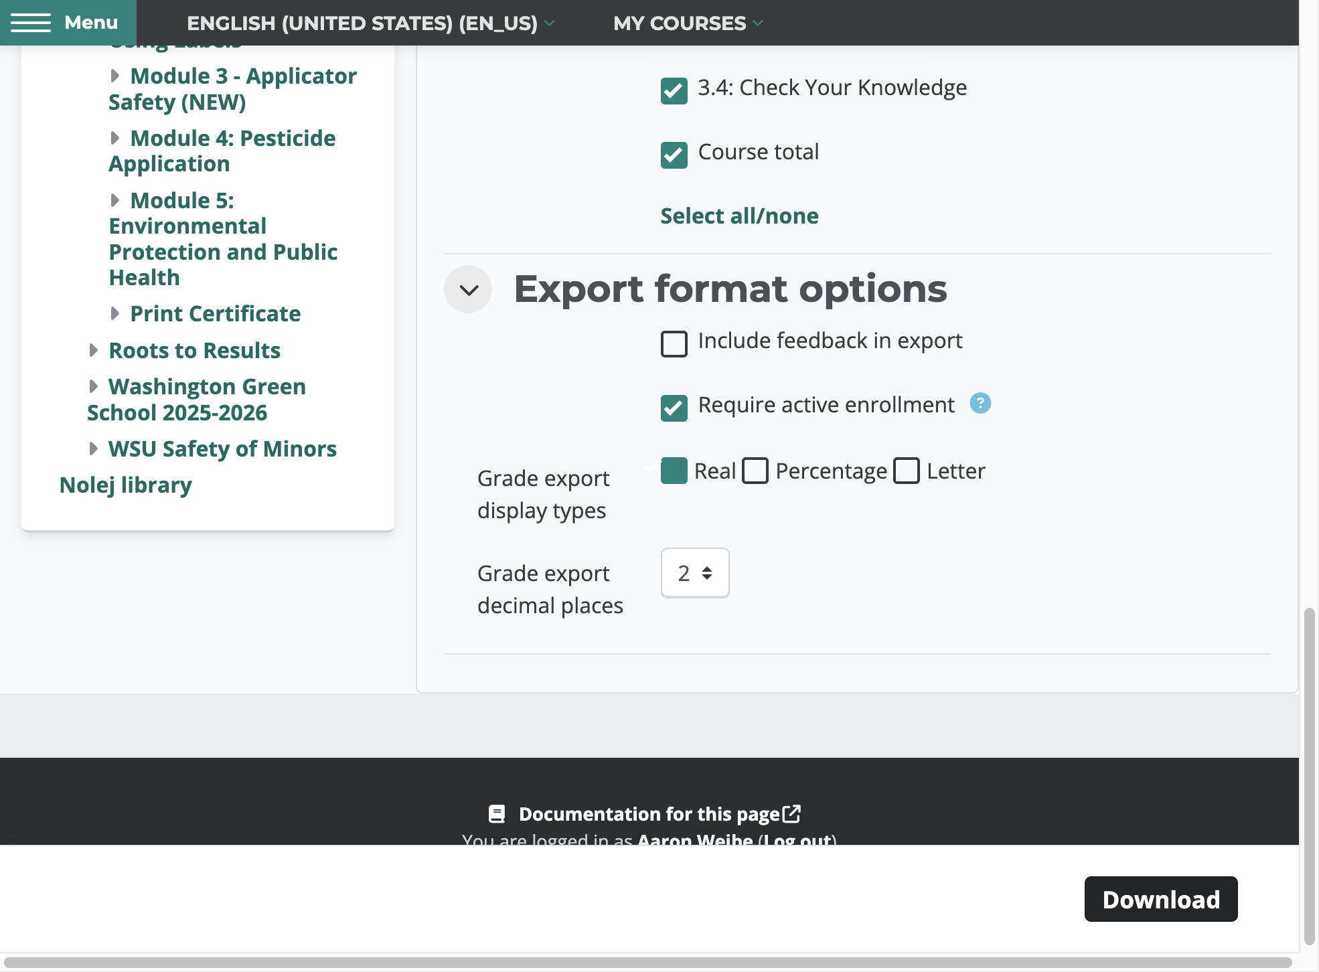Click Select all/none link
This screenshot has width=1319, height=972.
coord(739,216)
